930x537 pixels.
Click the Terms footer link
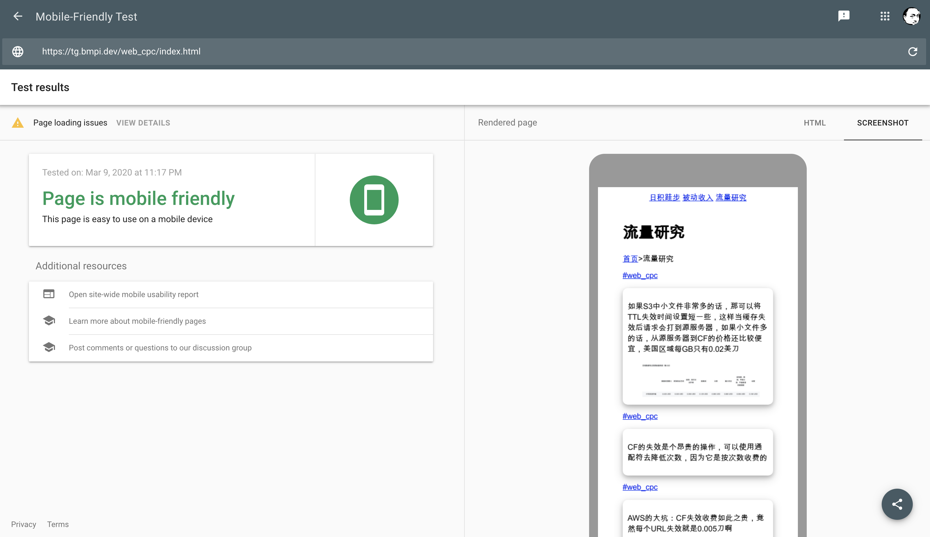point(58,524)
